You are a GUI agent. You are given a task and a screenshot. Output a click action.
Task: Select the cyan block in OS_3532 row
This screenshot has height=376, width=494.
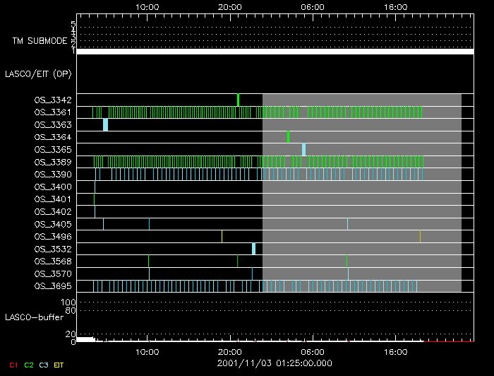click(253, 249)
